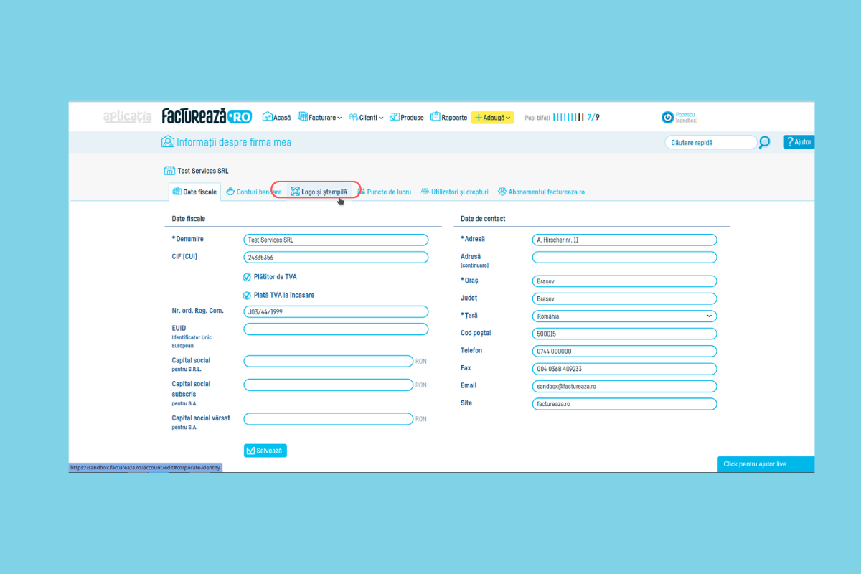Toggle the Plătitor de TVA checkbox

(x=248, y=277)
